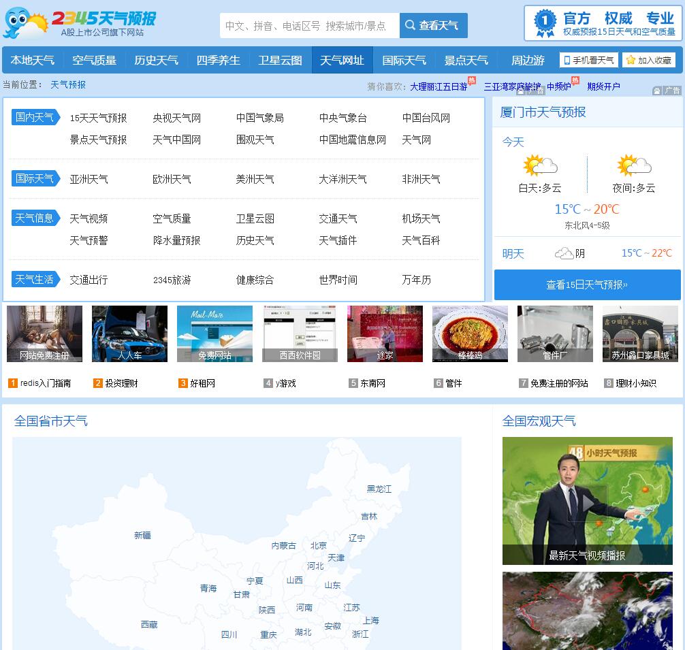685x650 pixels.
Task: Click the 2345天气预报 mascot logo
Action: point(80,22)
